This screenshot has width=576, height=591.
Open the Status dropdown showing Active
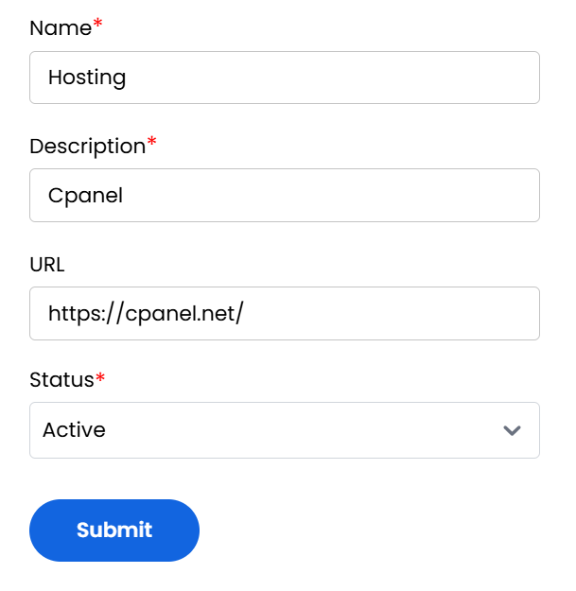tap(284, 430)
